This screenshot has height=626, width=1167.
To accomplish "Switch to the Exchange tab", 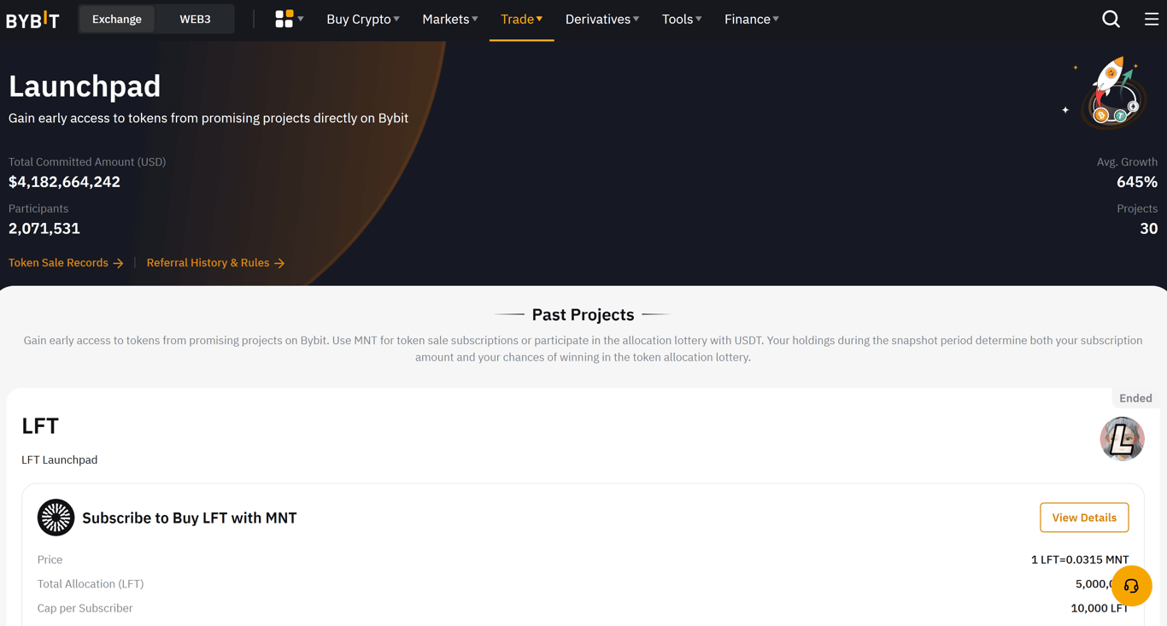I will click(x=117, y=19).
